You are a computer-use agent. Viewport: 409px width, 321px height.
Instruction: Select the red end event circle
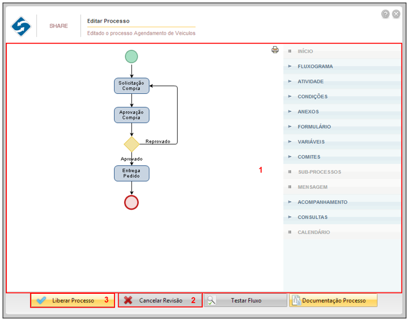pyautogui.click(x=131, y=202)
